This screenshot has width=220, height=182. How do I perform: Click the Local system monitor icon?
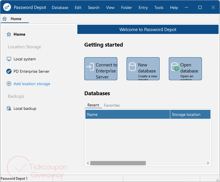[x=9, y=59]
